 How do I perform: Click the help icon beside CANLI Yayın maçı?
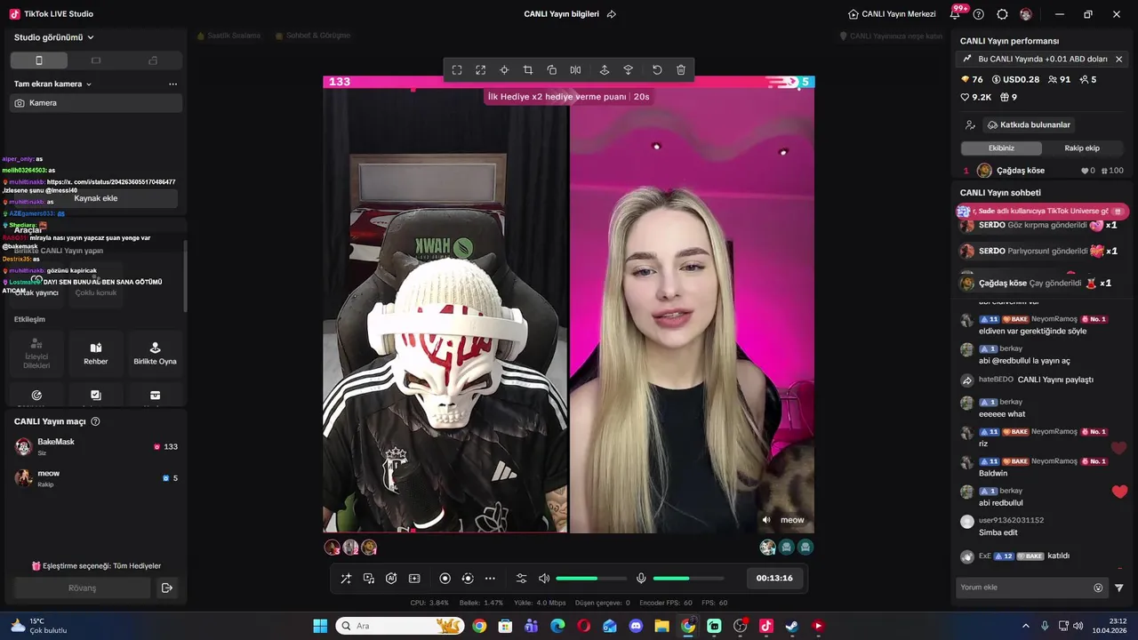pyautogui.click(x=95, y=421)
